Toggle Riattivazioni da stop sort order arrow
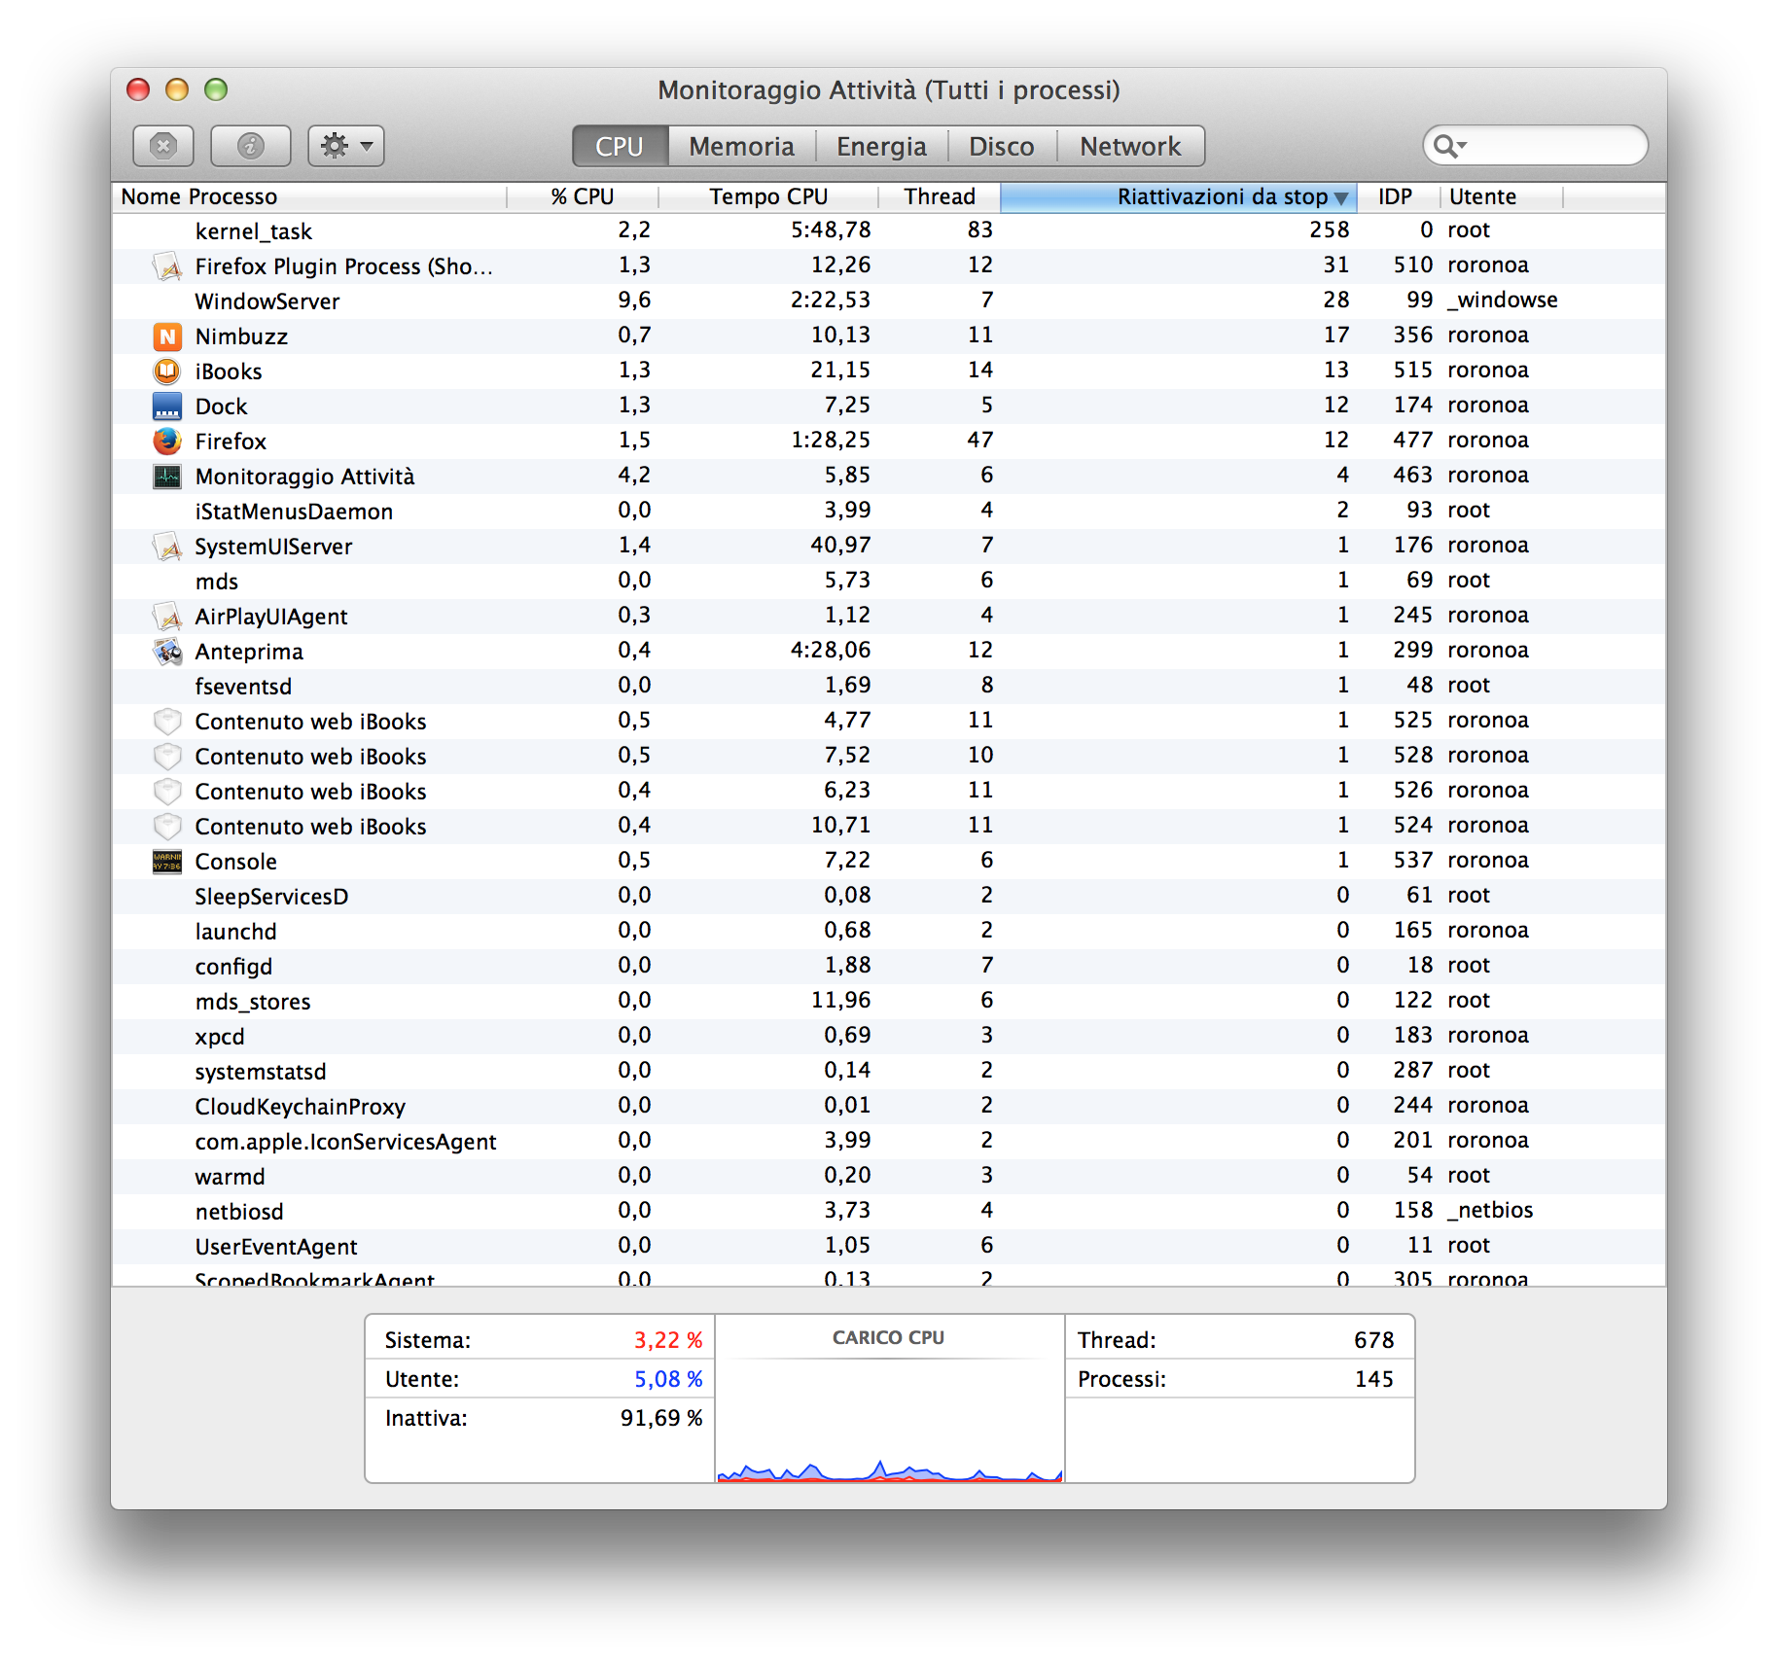1778x1663 pixels. tap(1342, 197)
